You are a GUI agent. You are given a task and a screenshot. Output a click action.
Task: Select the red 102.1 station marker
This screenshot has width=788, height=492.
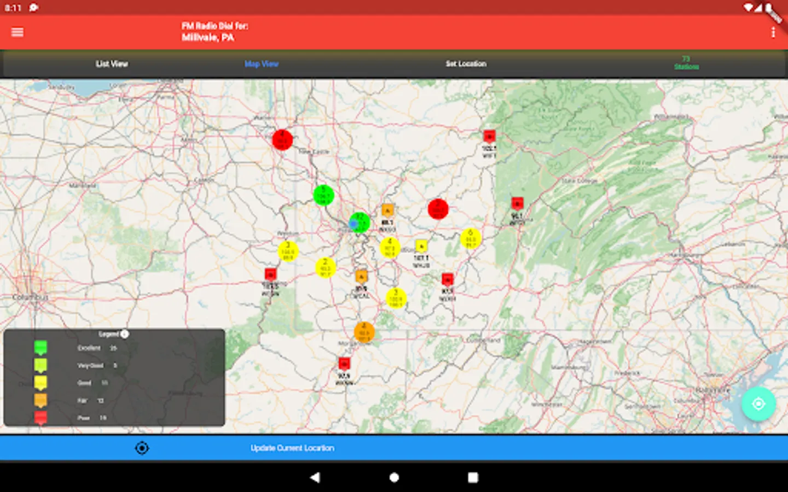point(489,136)
